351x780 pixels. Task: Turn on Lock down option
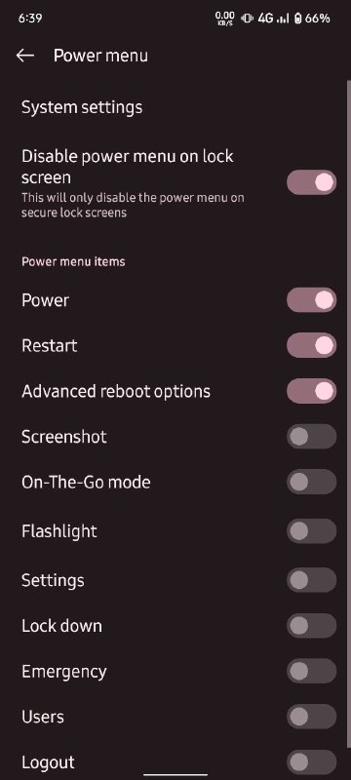coord(311,626)
